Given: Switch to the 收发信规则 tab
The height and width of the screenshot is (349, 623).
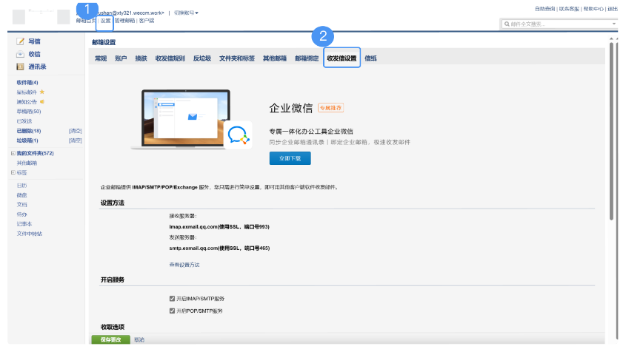Looking at the screenshot, I should tap(170, 58).
